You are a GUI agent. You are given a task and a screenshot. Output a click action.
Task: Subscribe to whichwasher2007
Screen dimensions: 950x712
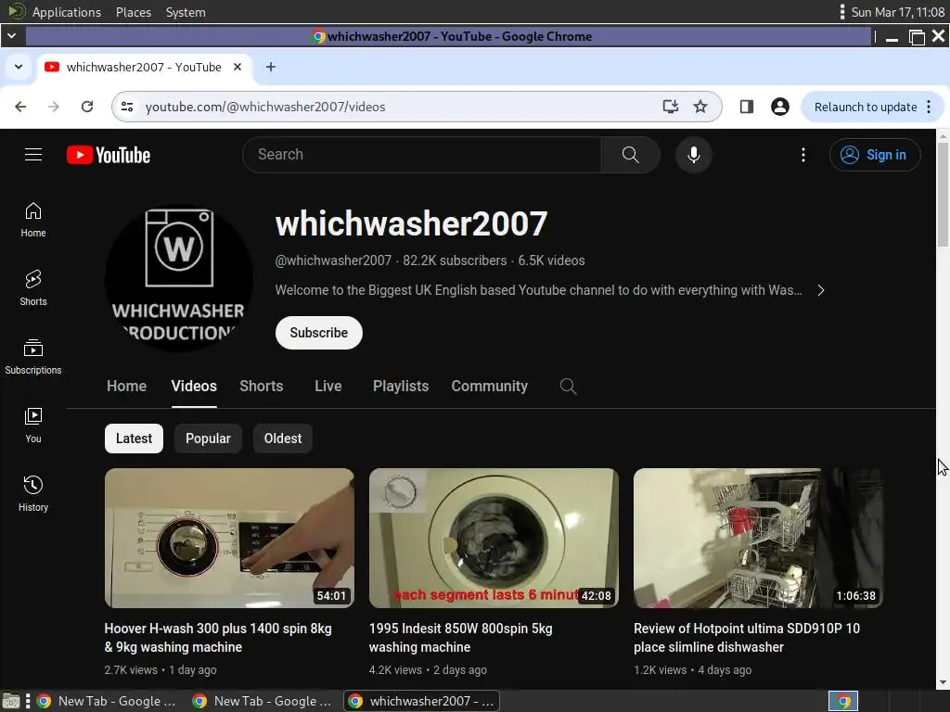(x=319, y=333)
